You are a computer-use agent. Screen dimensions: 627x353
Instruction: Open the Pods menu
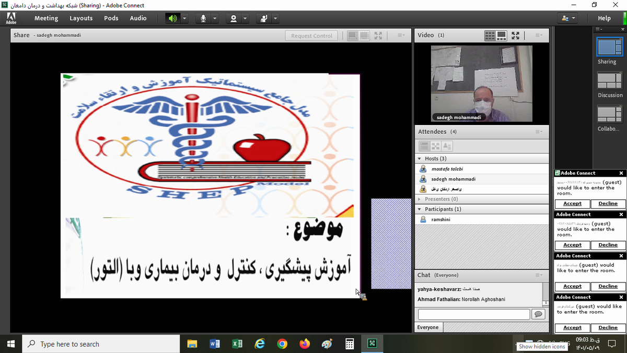click(111, 18)
